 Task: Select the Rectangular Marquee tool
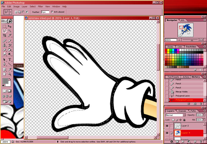pyautogui.click(x=5, y=26)
